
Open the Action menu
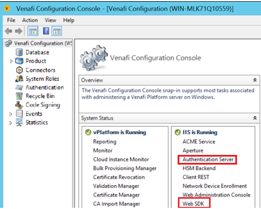click(x=30, y=20)
